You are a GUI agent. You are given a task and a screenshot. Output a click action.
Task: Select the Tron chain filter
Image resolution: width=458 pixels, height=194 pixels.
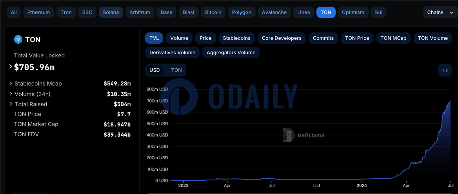pyautogui.click(x=66, y=12)
